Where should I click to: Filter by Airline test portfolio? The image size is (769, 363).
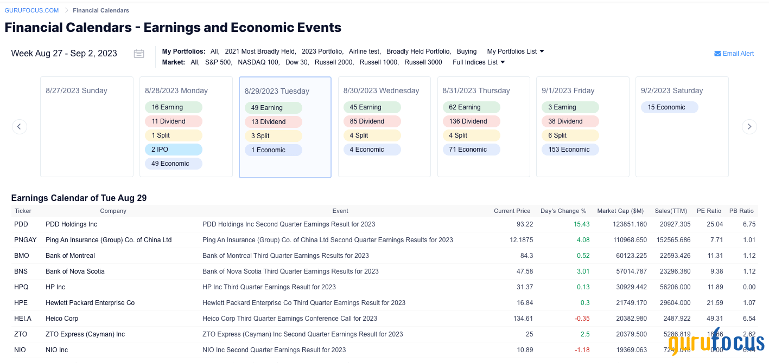pos(364,51)
